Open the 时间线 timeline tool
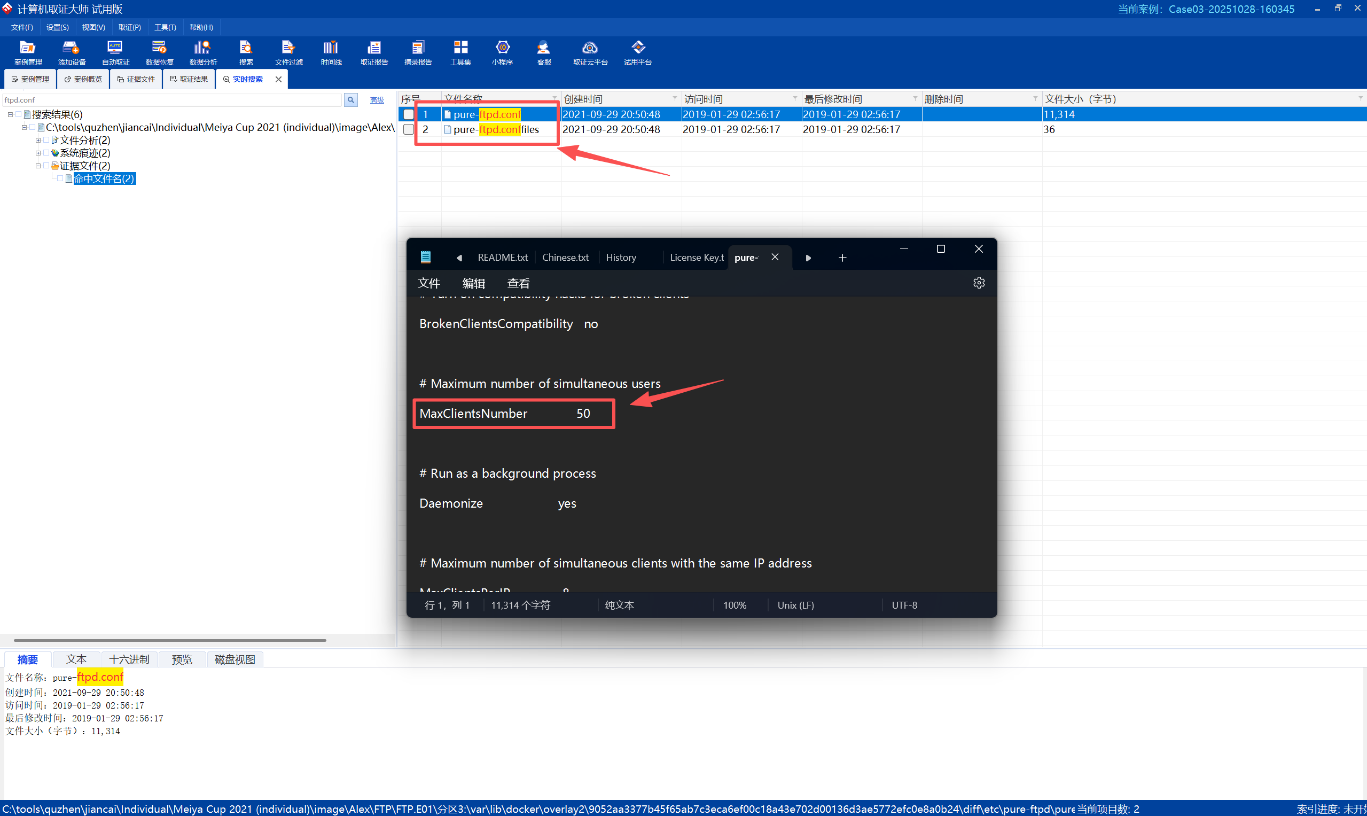This screenshot has height=816, width=1367. tap(331, 53)
